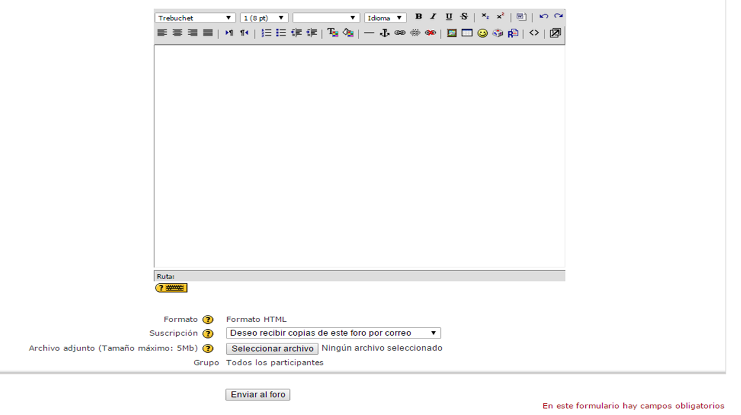Screen dimensions: 741x415
Task: Toggle the fullscreen editor mode
Action: click(555, 33)
